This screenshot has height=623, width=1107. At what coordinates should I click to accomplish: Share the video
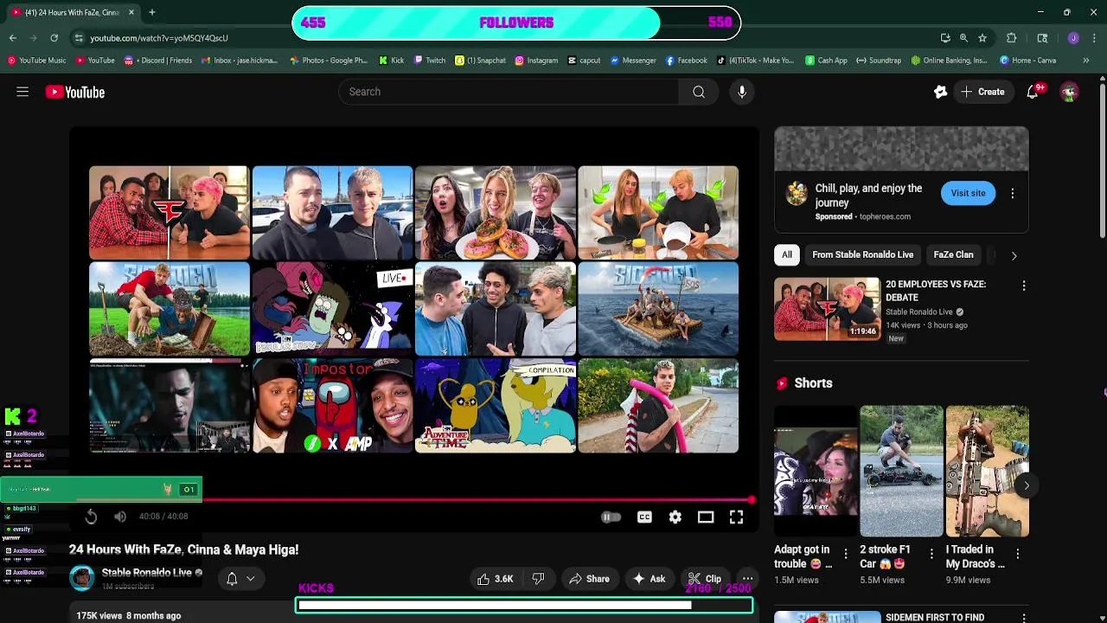pos(589,579)
